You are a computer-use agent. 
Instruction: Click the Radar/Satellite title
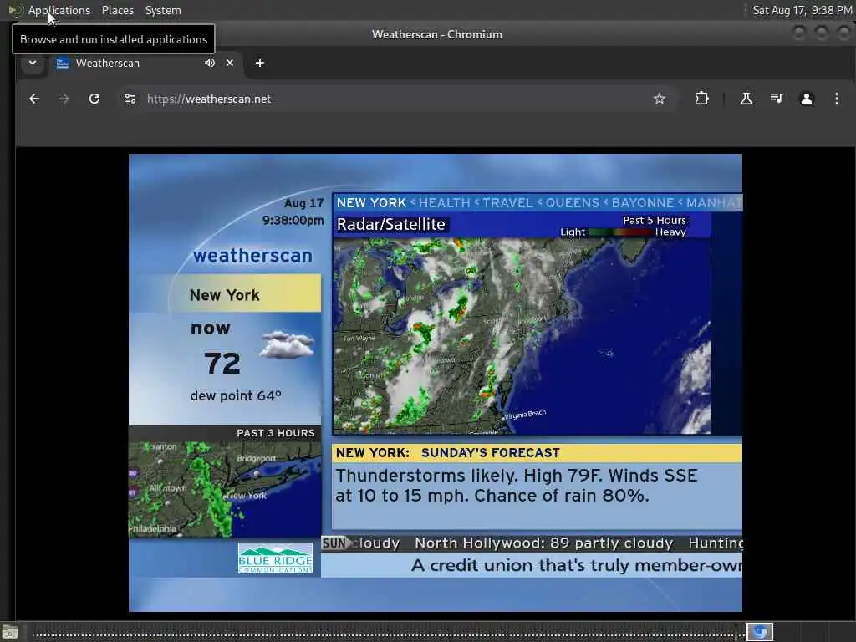point(391,224)
